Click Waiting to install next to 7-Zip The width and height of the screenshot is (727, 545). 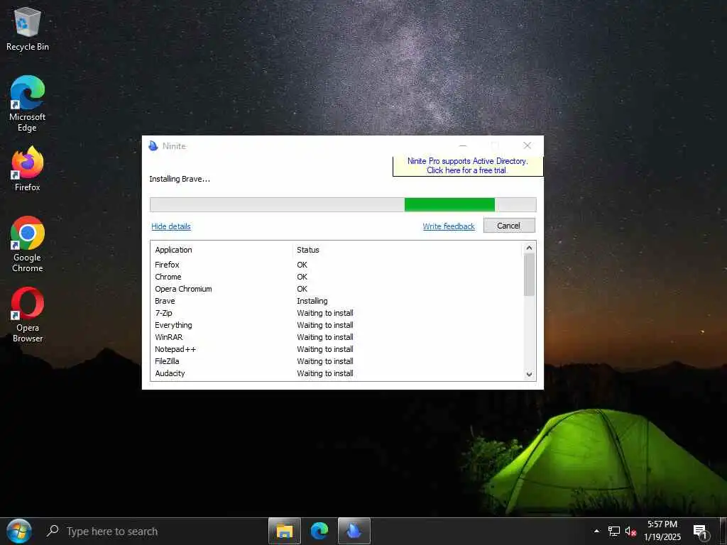pos(325,313)
